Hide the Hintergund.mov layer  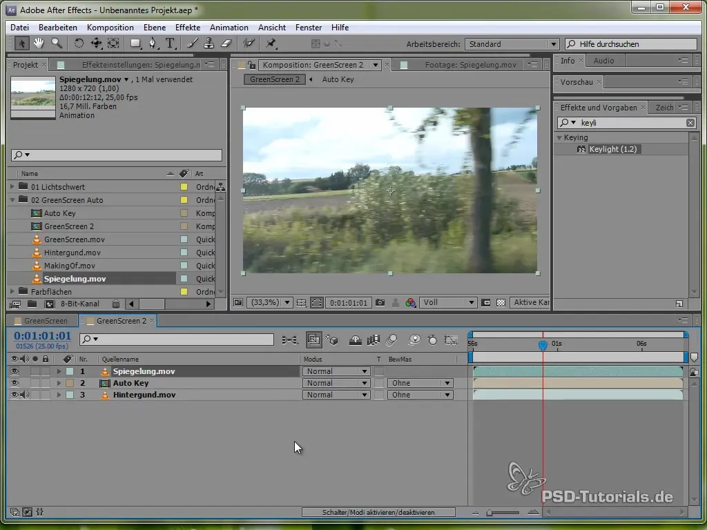pos(14,395)
